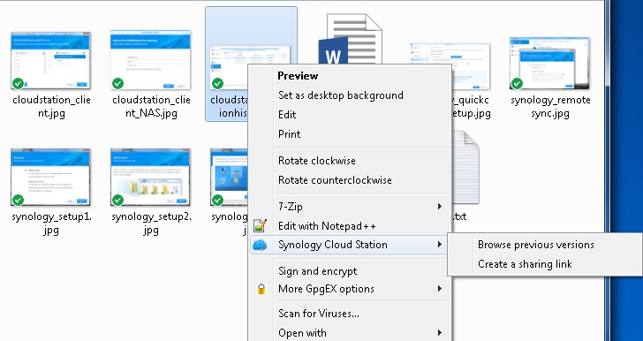The image size is (643, 341).
Task: Click the cloudstation_client.jpg file name
Action: (51, 106)
